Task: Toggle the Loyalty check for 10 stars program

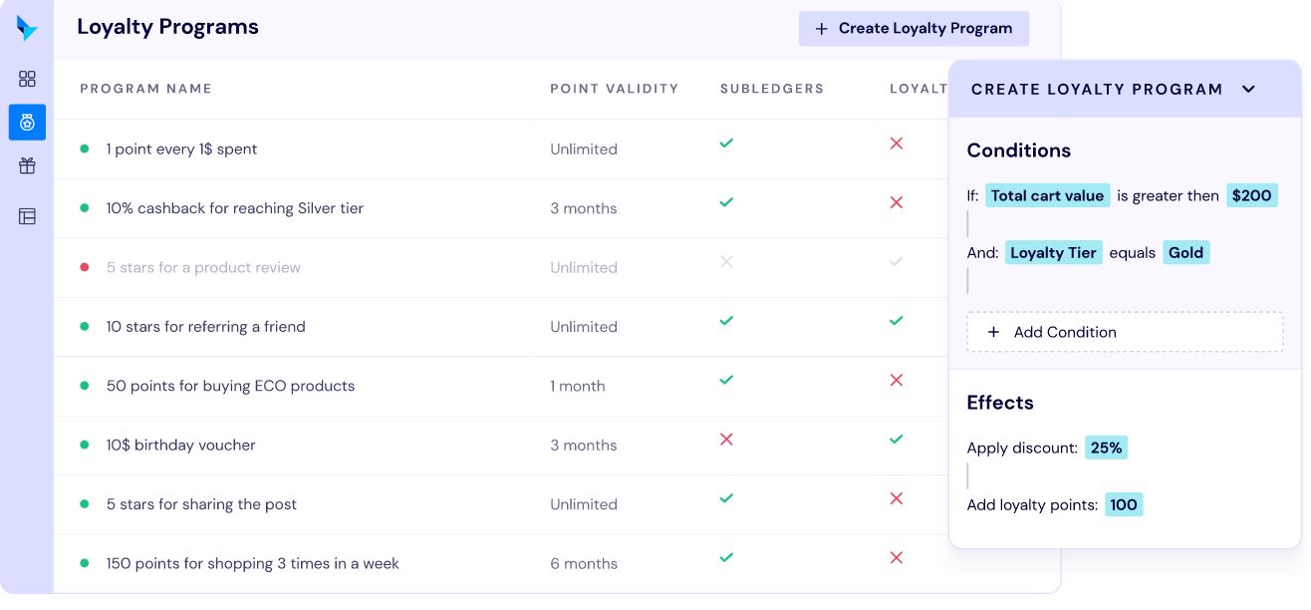Action: 896,321
